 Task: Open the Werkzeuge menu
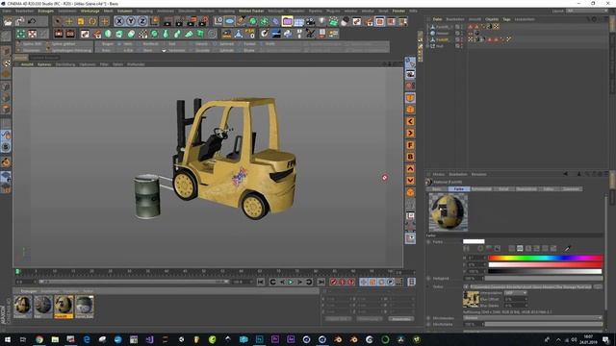click(90, 11)
